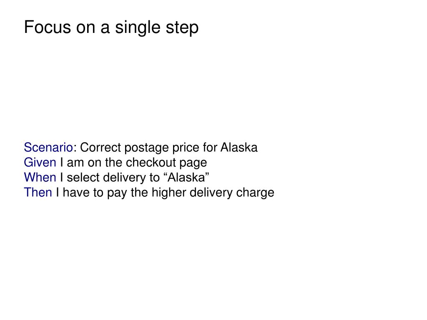Click the blue "Then" keyword
The image size is (427, 320).
pos(38,192)
